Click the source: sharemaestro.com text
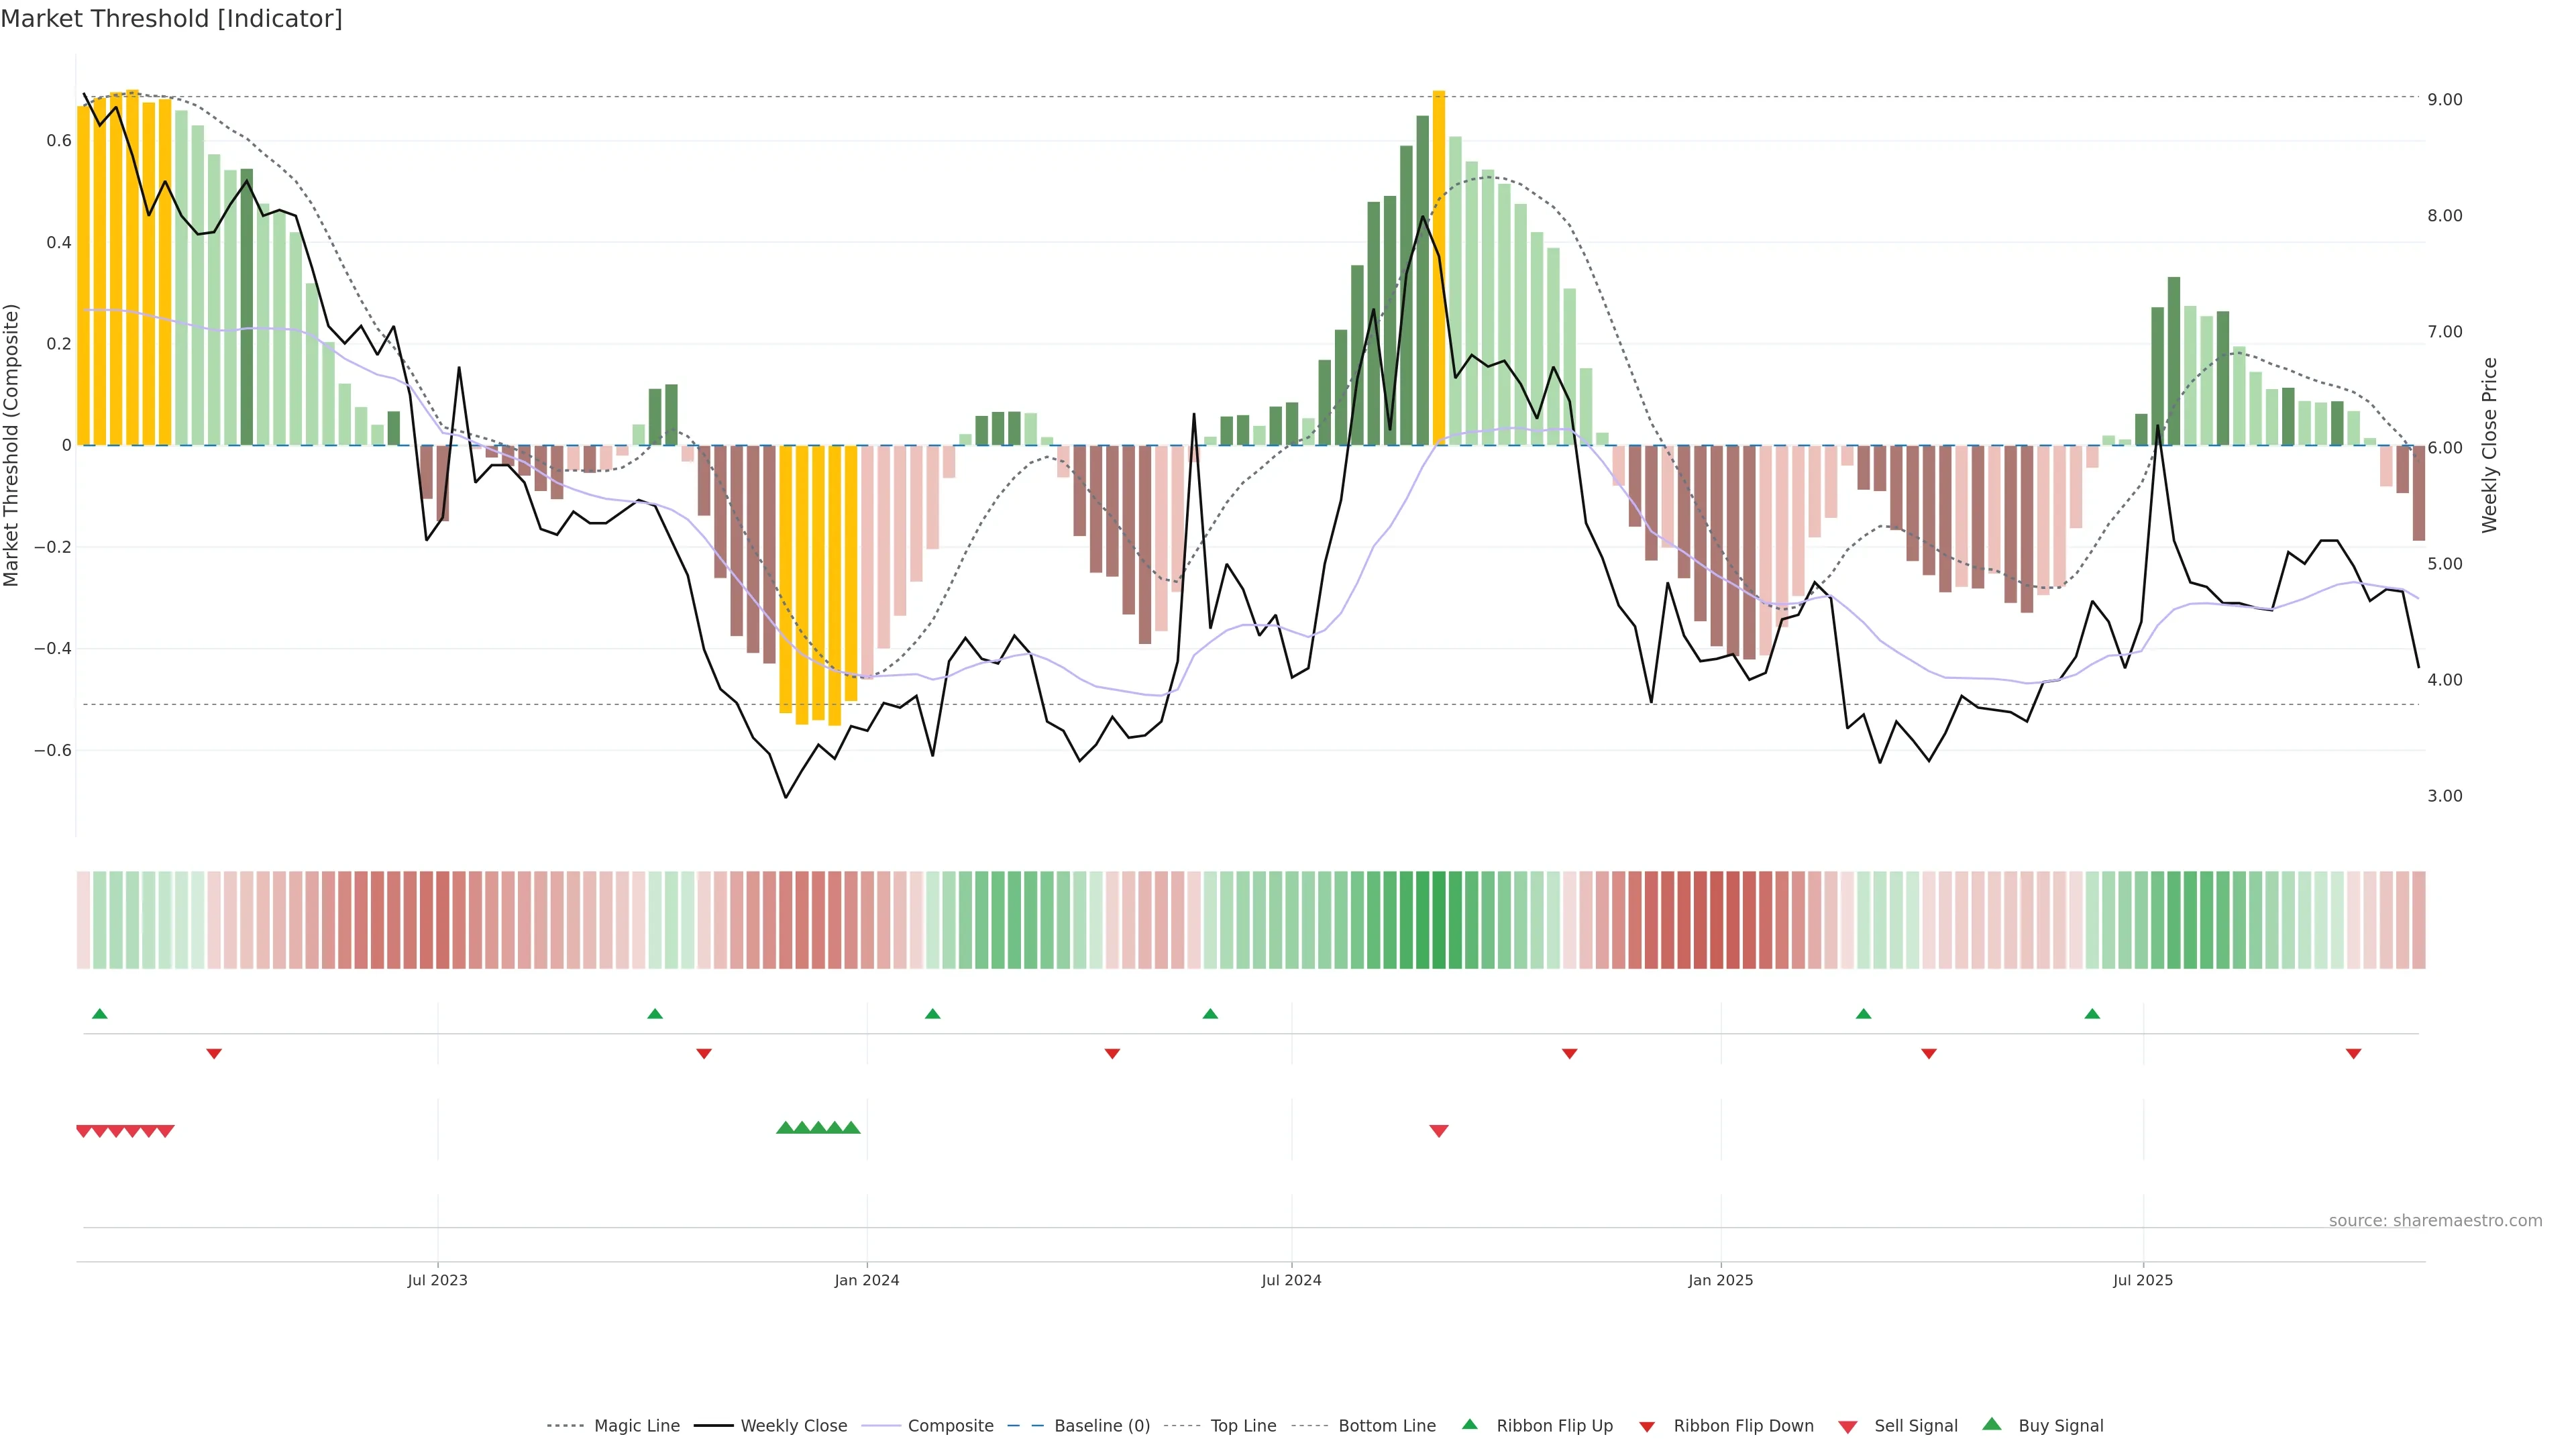Screen dimensions: 2576x1449 pos(2435,1220)
